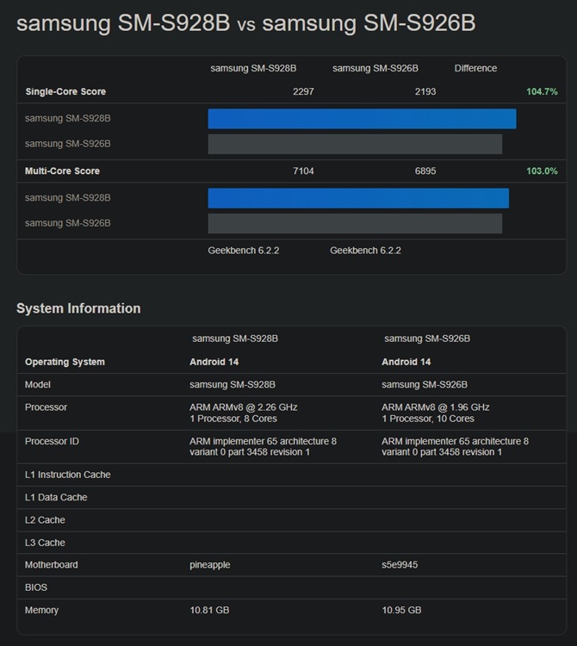Click the Model row label
Image resolution: width=577 pixels, height=646 pixels.
coord(38,384)
